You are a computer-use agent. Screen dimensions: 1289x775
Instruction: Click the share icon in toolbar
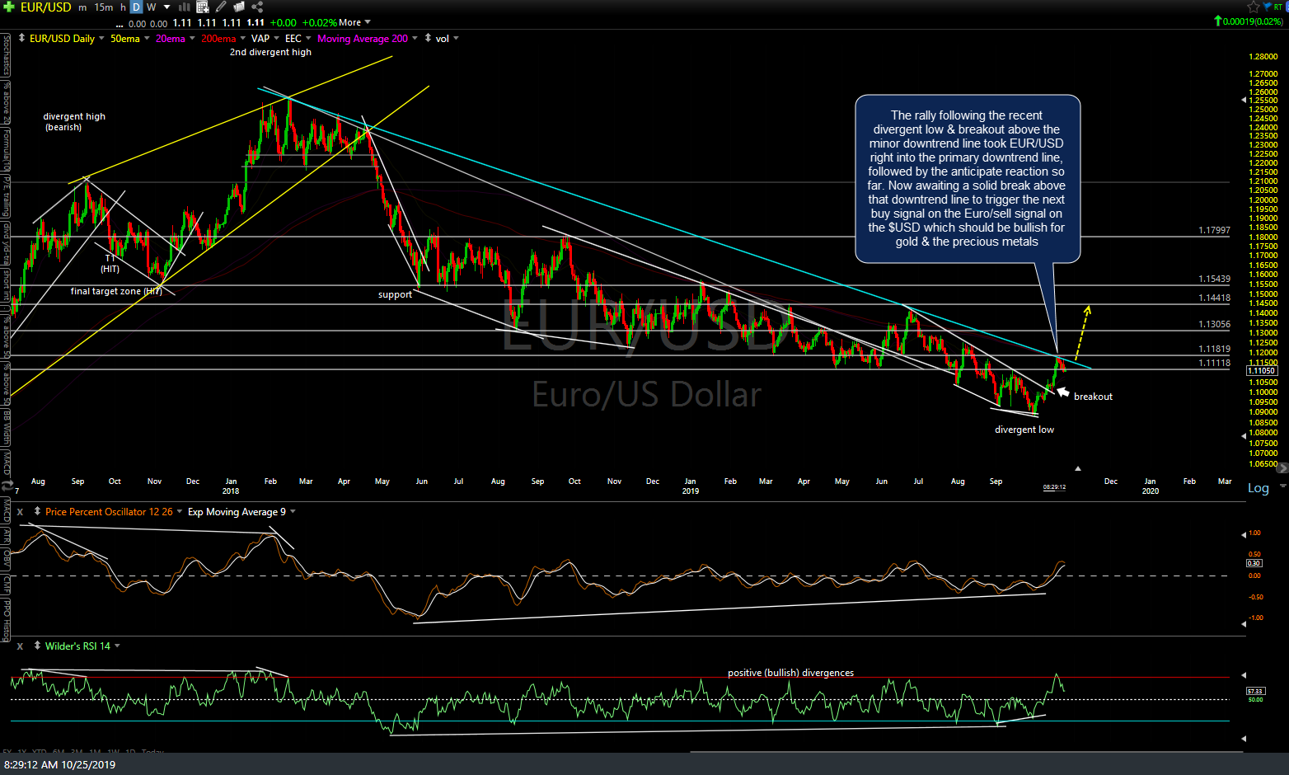(257, 7)
